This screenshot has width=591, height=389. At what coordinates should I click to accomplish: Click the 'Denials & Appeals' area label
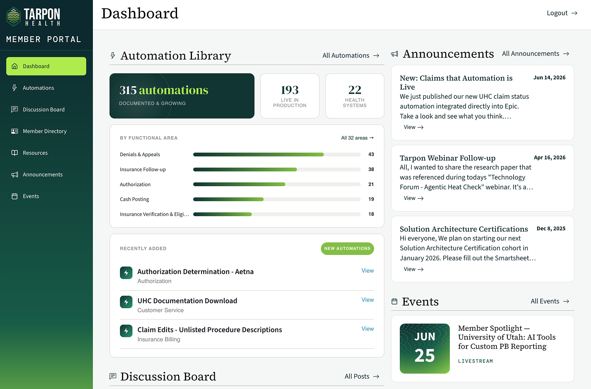[140, 155]
